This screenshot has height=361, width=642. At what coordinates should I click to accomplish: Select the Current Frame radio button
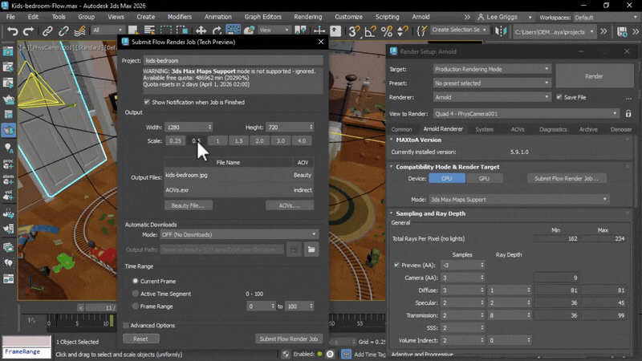135,282
